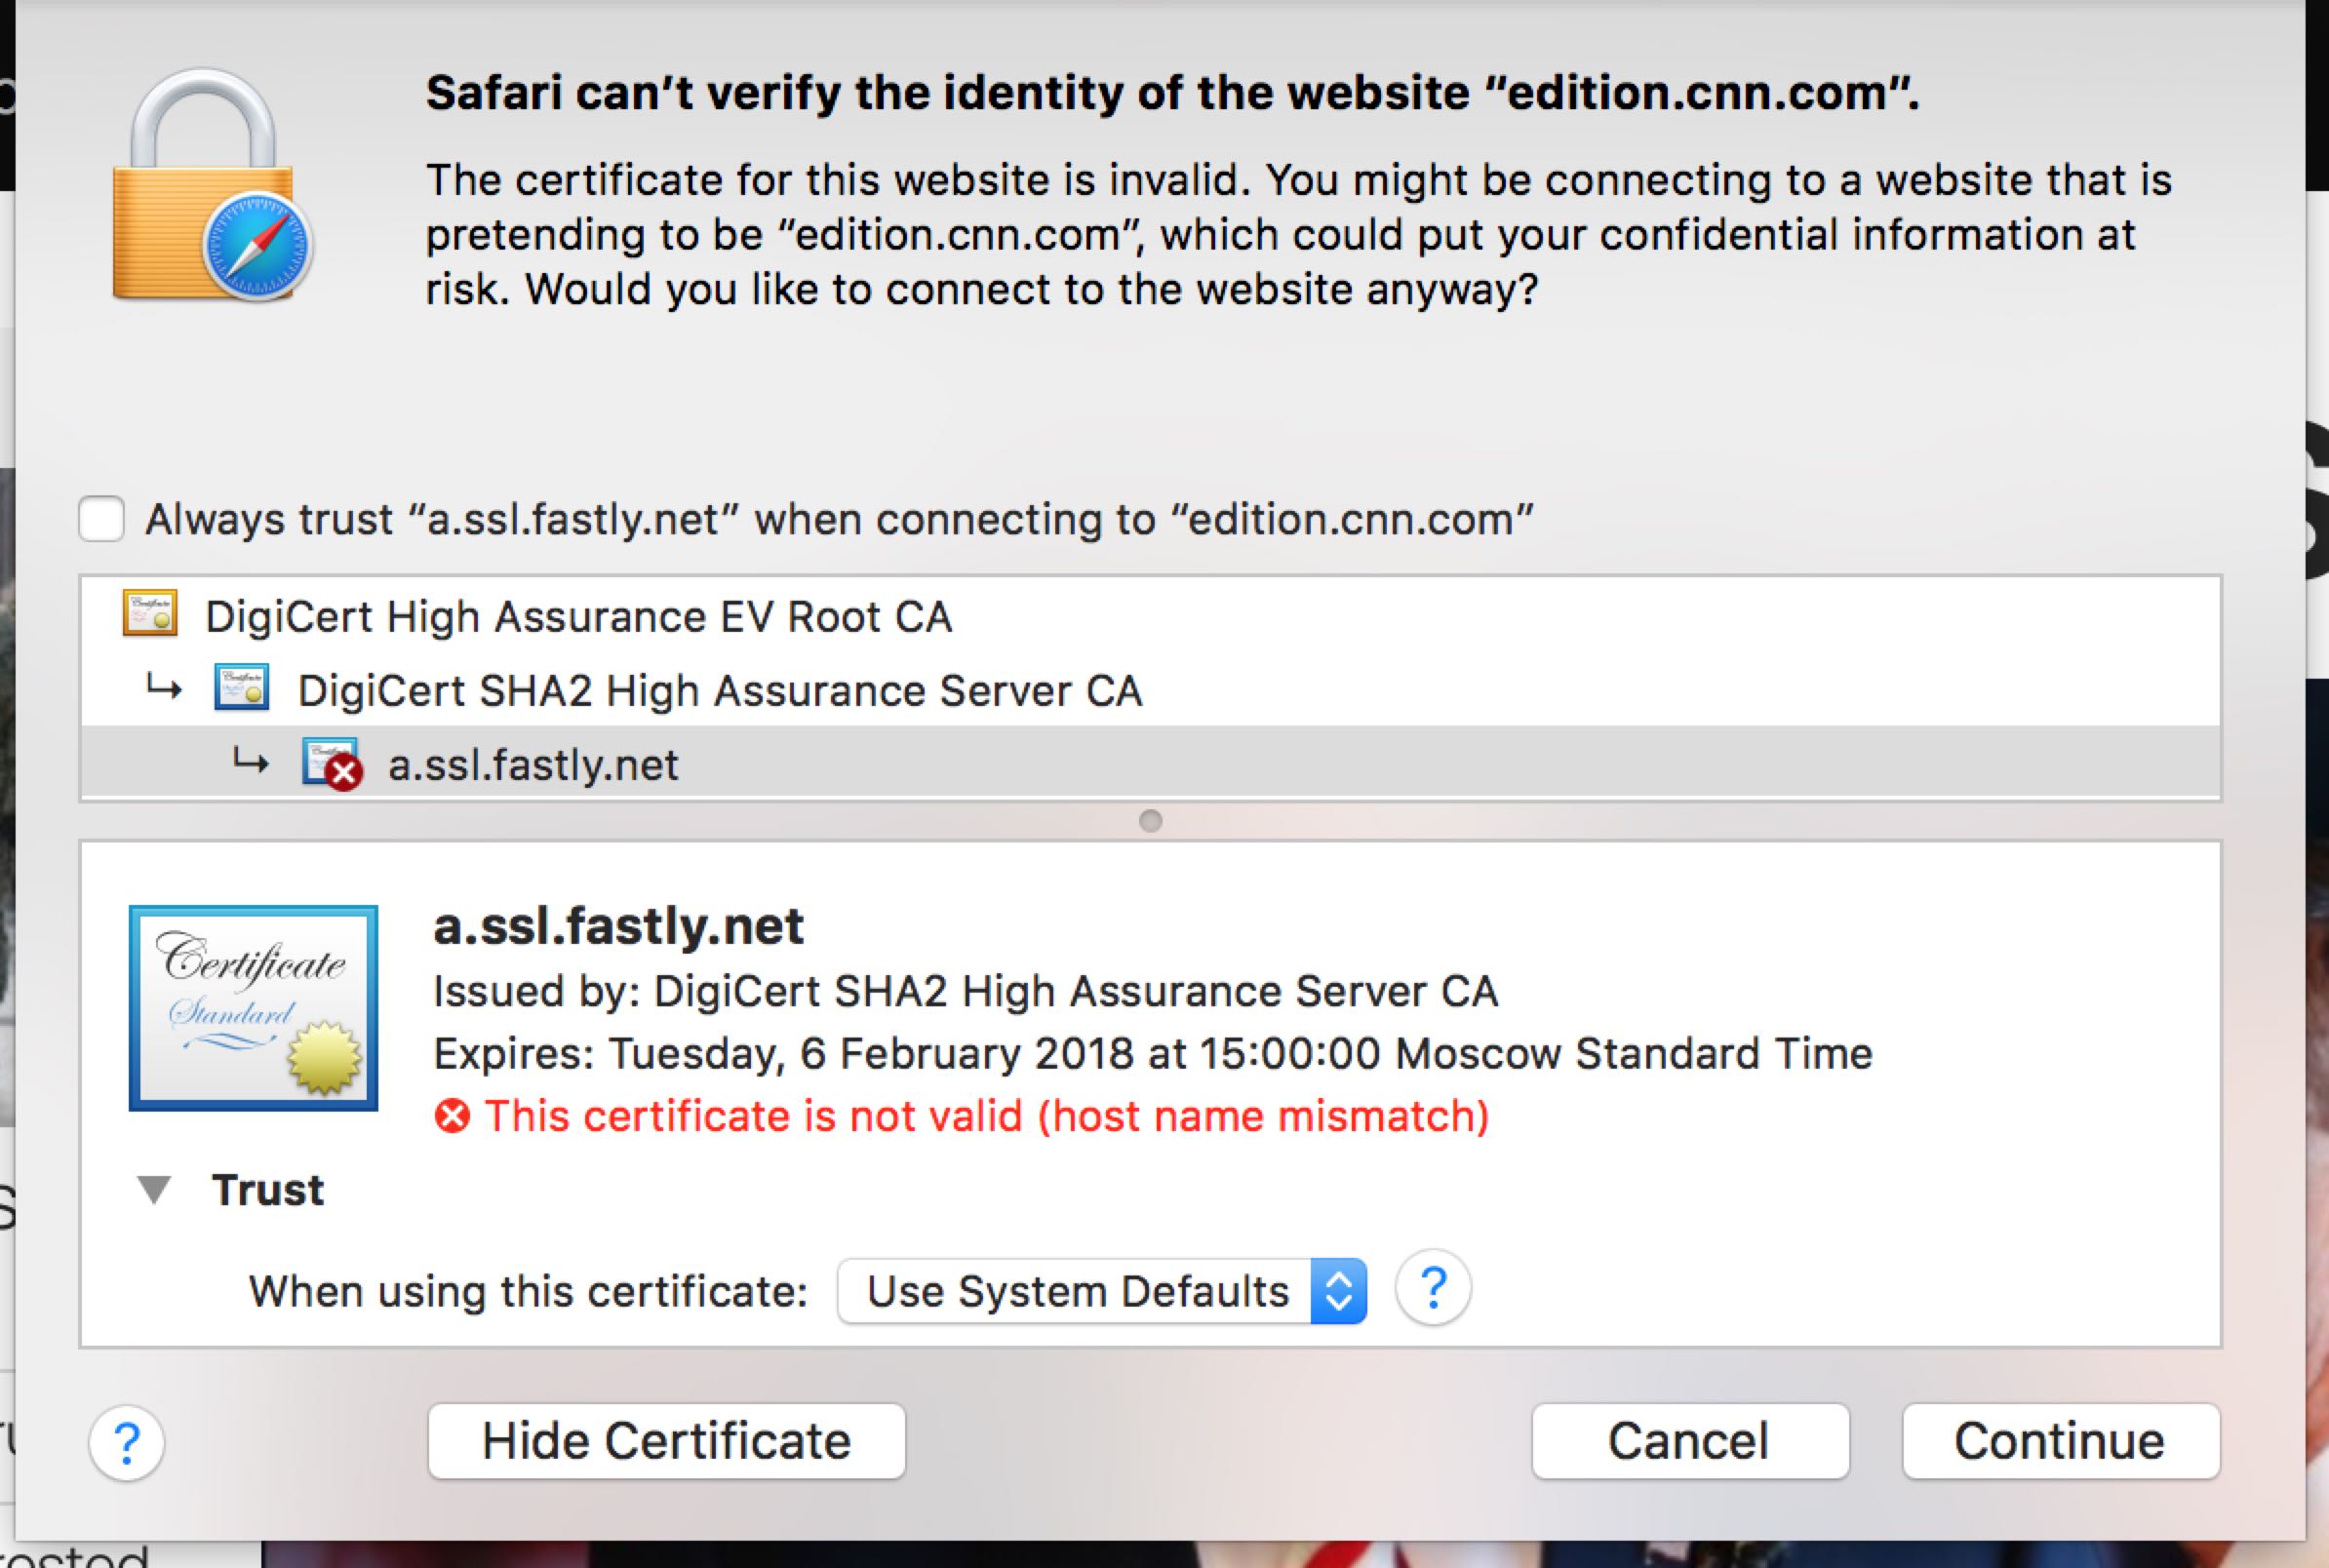Enable Always trust a.ssl.fastly.net checkbox

pos(102,519)
